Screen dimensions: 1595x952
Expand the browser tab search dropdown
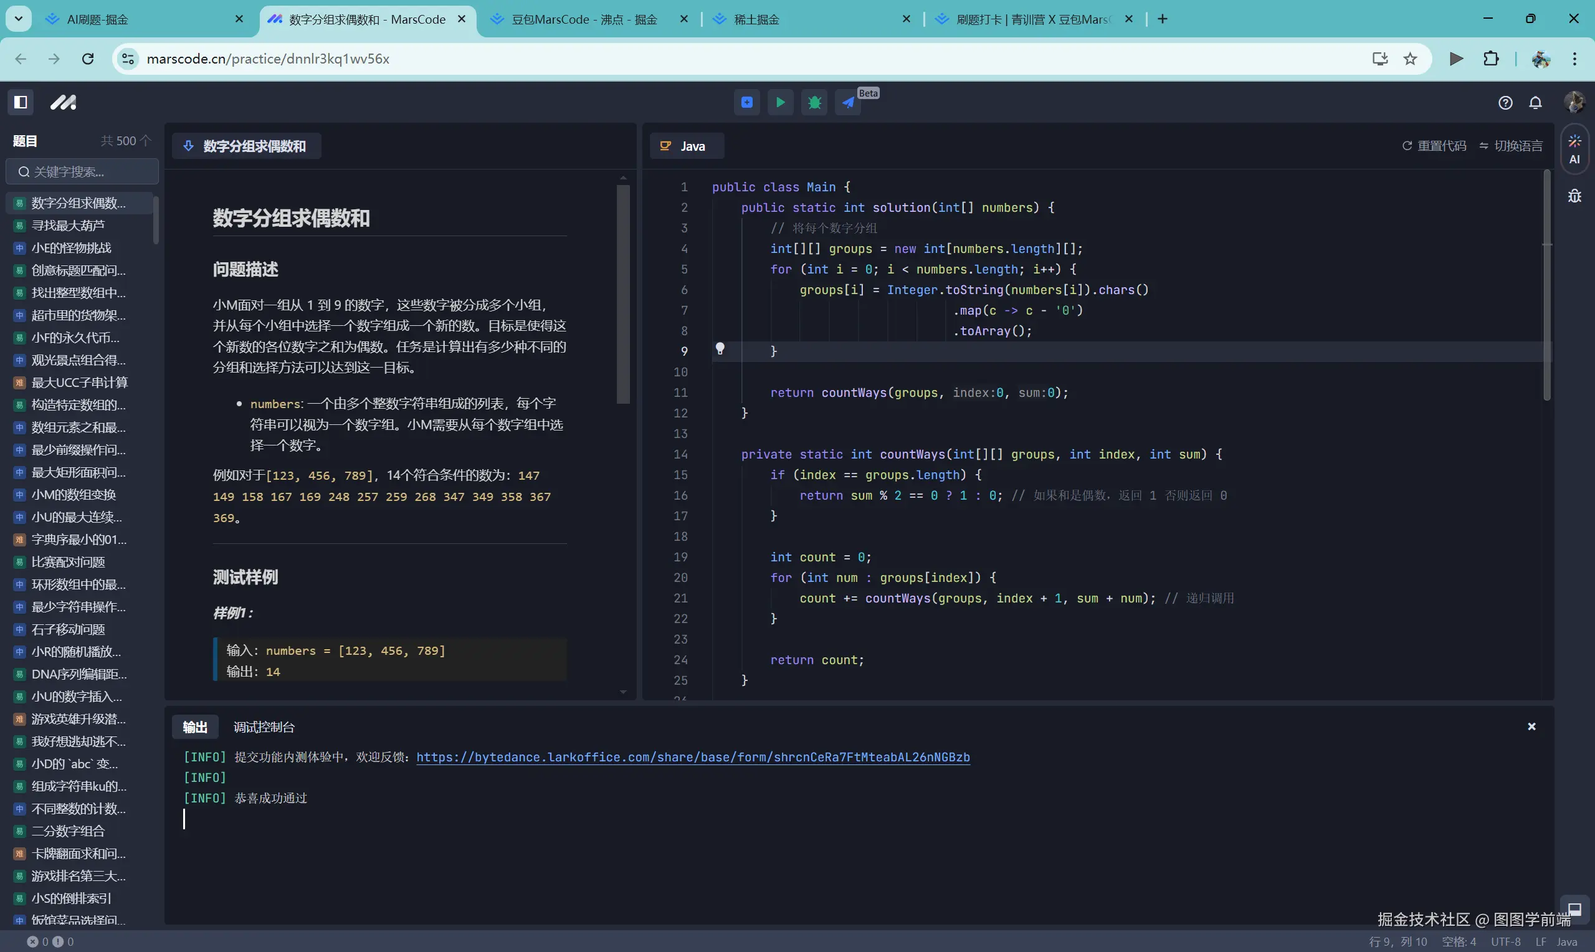18,19
